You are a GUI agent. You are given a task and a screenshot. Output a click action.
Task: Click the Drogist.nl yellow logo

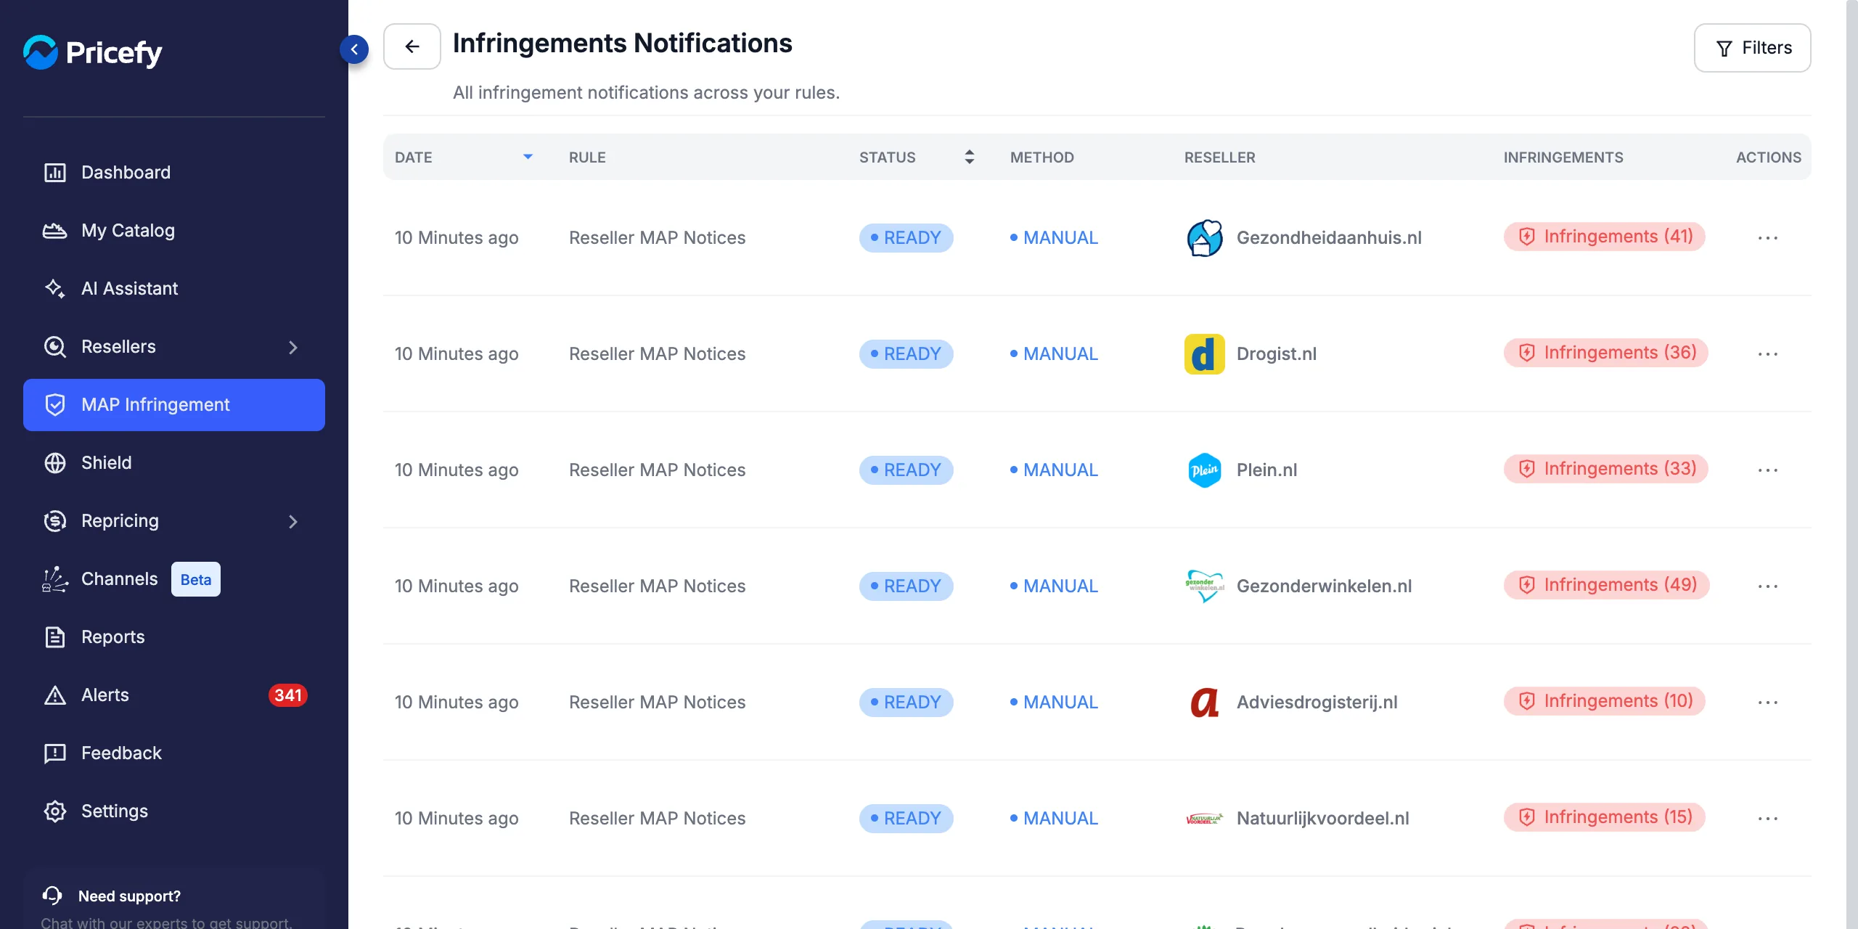coord(1205,354)
